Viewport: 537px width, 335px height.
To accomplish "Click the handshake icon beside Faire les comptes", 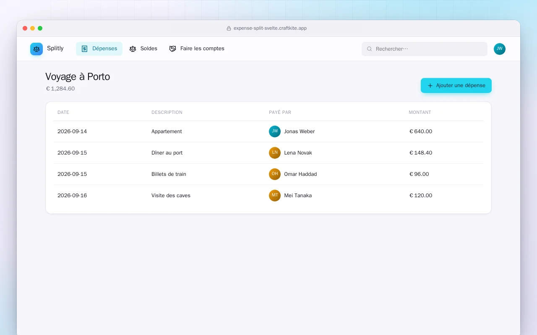I will (172, 49).
